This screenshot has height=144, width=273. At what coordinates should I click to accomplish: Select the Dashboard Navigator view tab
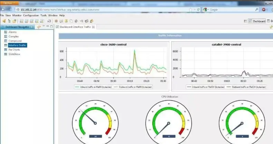pyautogui.click(x=17, y=27)
